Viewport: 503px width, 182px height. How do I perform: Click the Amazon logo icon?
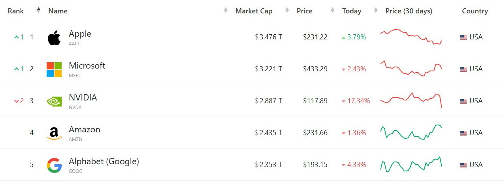pyautogui.click(x=54, y=133)
